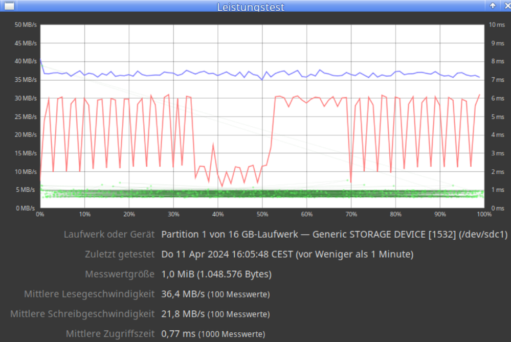511x342 pixels.
Task: Click the Mittlere Schreibgeschwindigkeit label
Action: [x=82, y=314]
